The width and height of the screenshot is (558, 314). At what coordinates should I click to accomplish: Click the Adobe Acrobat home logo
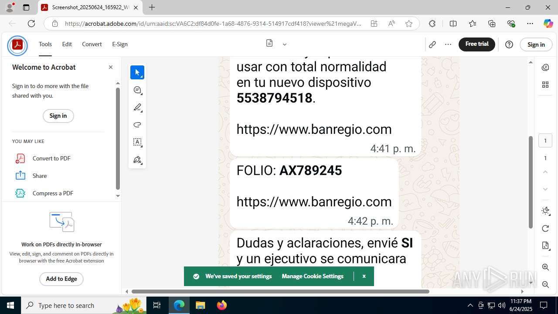click(17, 44)
